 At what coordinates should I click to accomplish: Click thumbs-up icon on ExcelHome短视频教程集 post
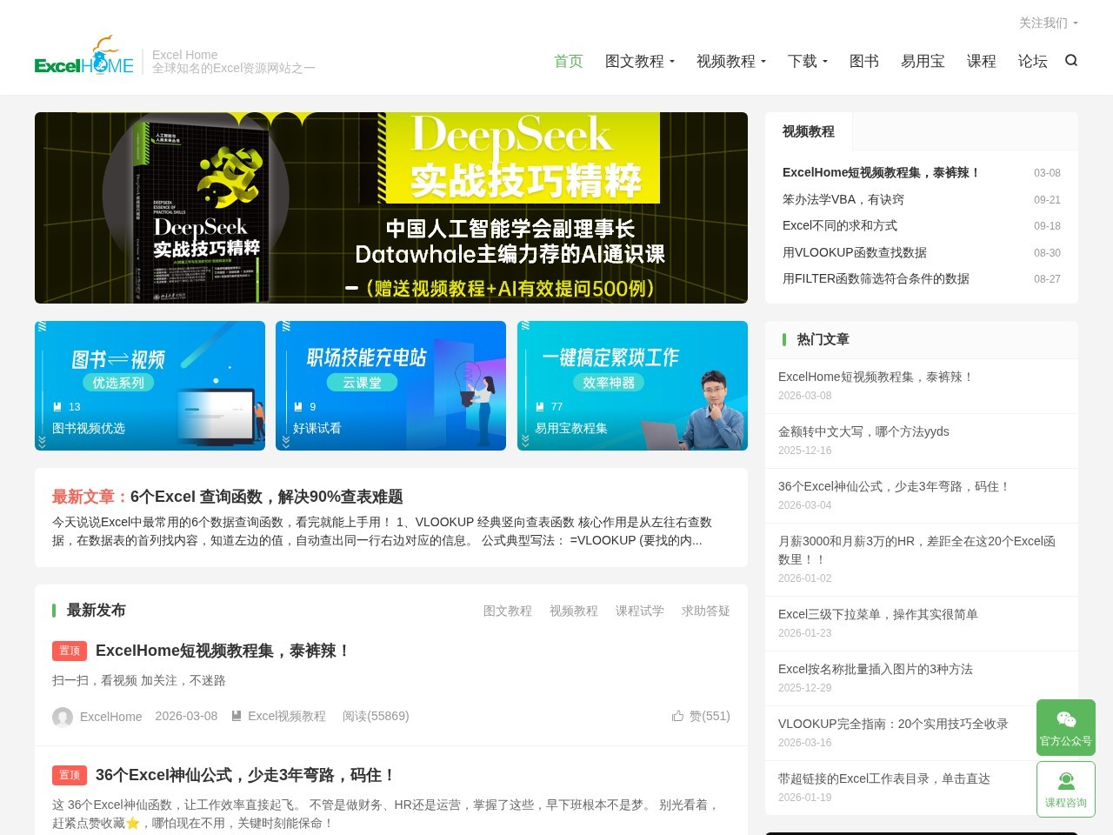pos(677,716)
